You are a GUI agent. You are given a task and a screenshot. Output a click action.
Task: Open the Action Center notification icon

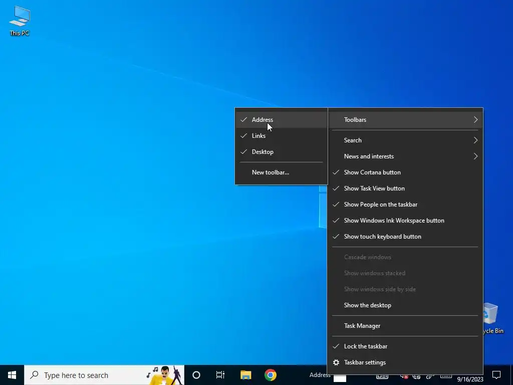point(496,374)
